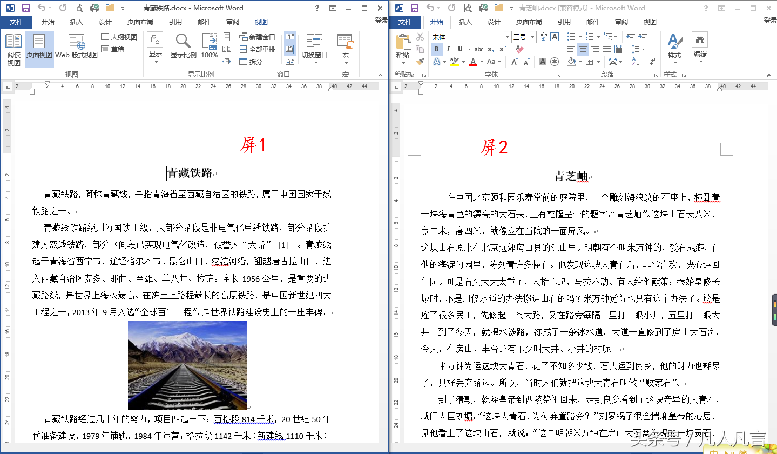This screenshot has height=454, width=777.
Task: Click the Shrink Font Size icon
Action: tap(527, 62)
